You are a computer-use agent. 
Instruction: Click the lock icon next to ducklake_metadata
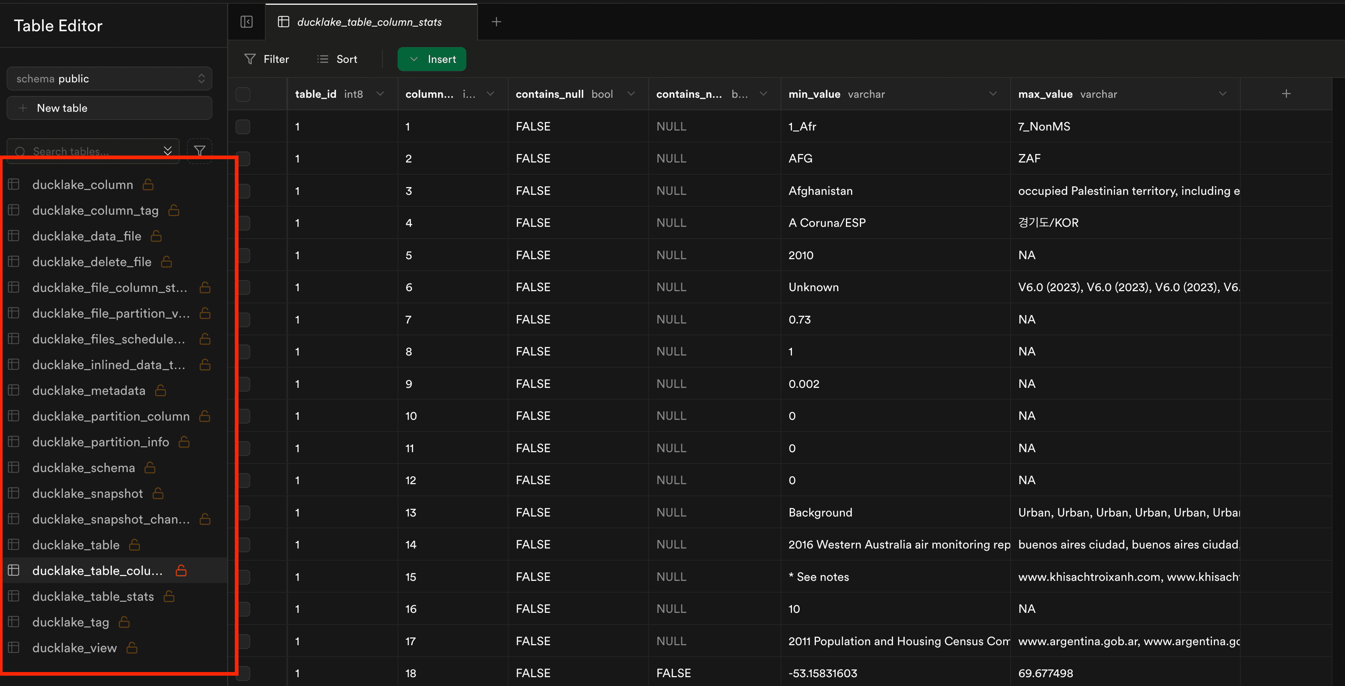161,390
